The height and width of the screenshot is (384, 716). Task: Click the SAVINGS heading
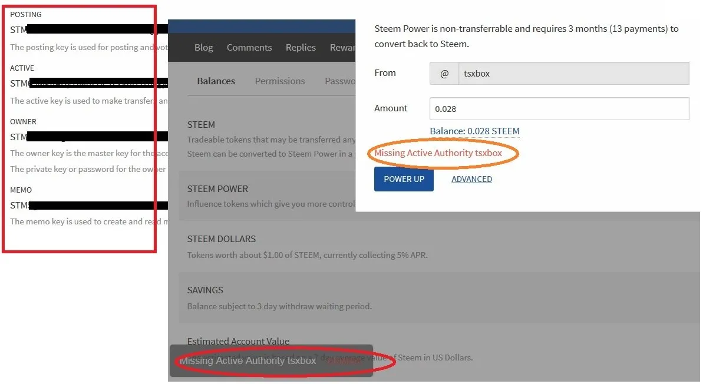(205, 290)
